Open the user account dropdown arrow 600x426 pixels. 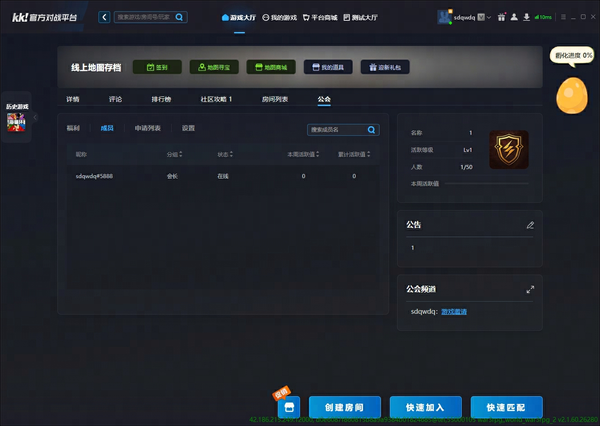pyautogui.click(x=489, y=18)
